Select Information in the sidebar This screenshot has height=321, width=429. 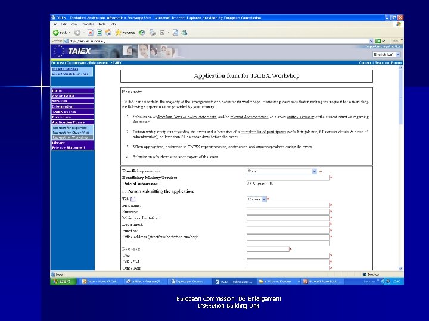pos(73,106)
